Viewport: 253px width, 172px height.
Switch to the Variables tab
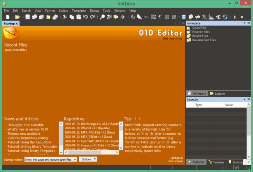click(x=216, y=162)
